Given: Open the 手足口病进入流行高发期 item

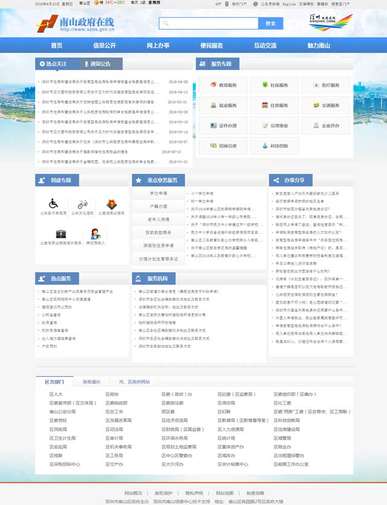Looking at the screenshot, I should pyautogui.click(x=296, y=263).
